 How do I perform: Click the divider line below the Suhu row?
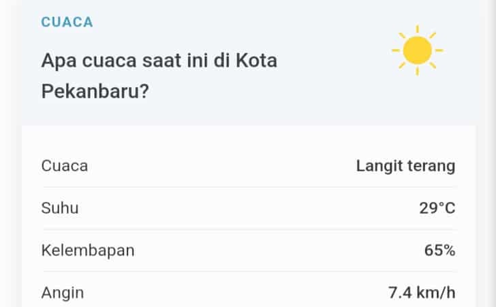click(250, 229)
